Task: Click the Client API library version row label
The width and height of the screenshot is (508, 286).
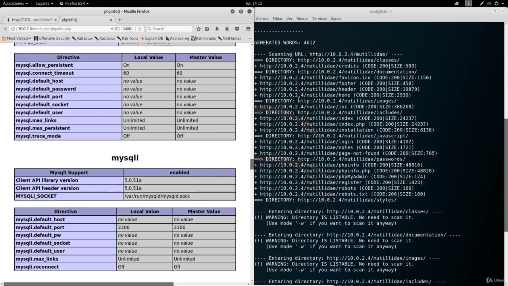Action: point(69,180)
